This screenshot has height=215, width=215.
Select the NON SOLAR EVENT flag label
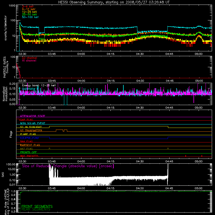(33, 123)
